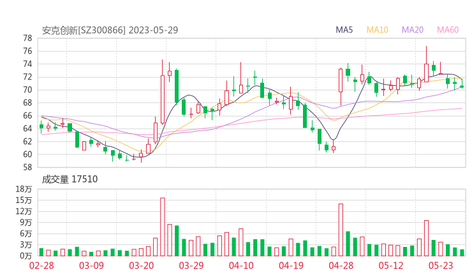Pick the 04-19 date label

point(291,265)
